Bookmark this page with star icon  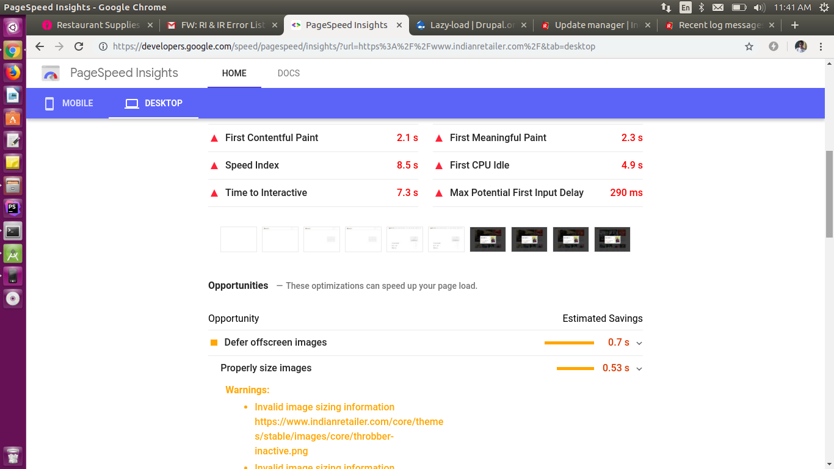[749, 46]
